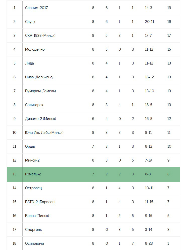
Task: Click the highlighted Гомель-2 row
Action: pos(93,174)
